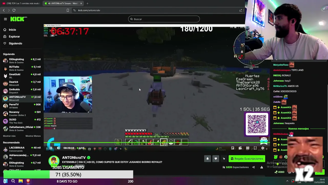Switch to the YouTube TOP 7 comidas tab
The width and height of the screenshot is (328, 185).
(21, 3)
